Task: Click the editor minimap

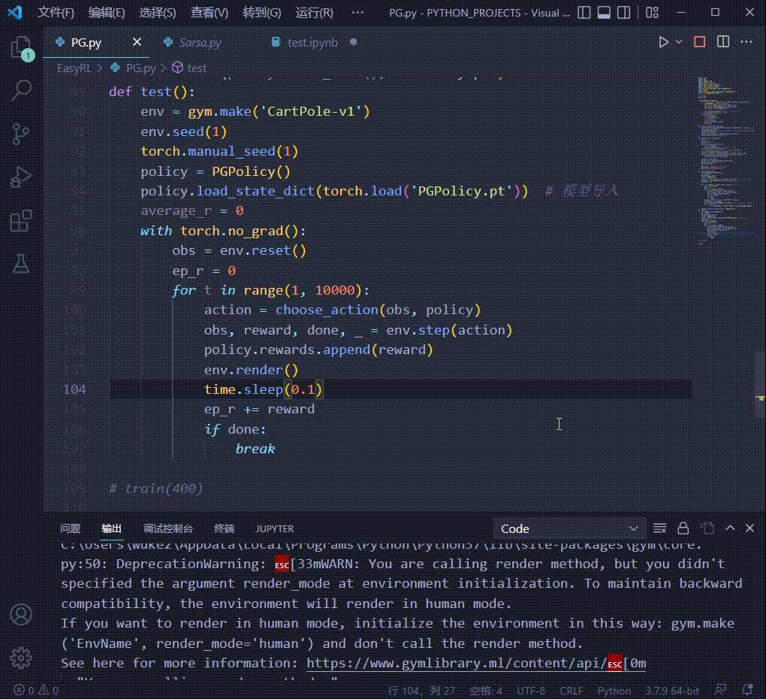Action: click(725, 160)
